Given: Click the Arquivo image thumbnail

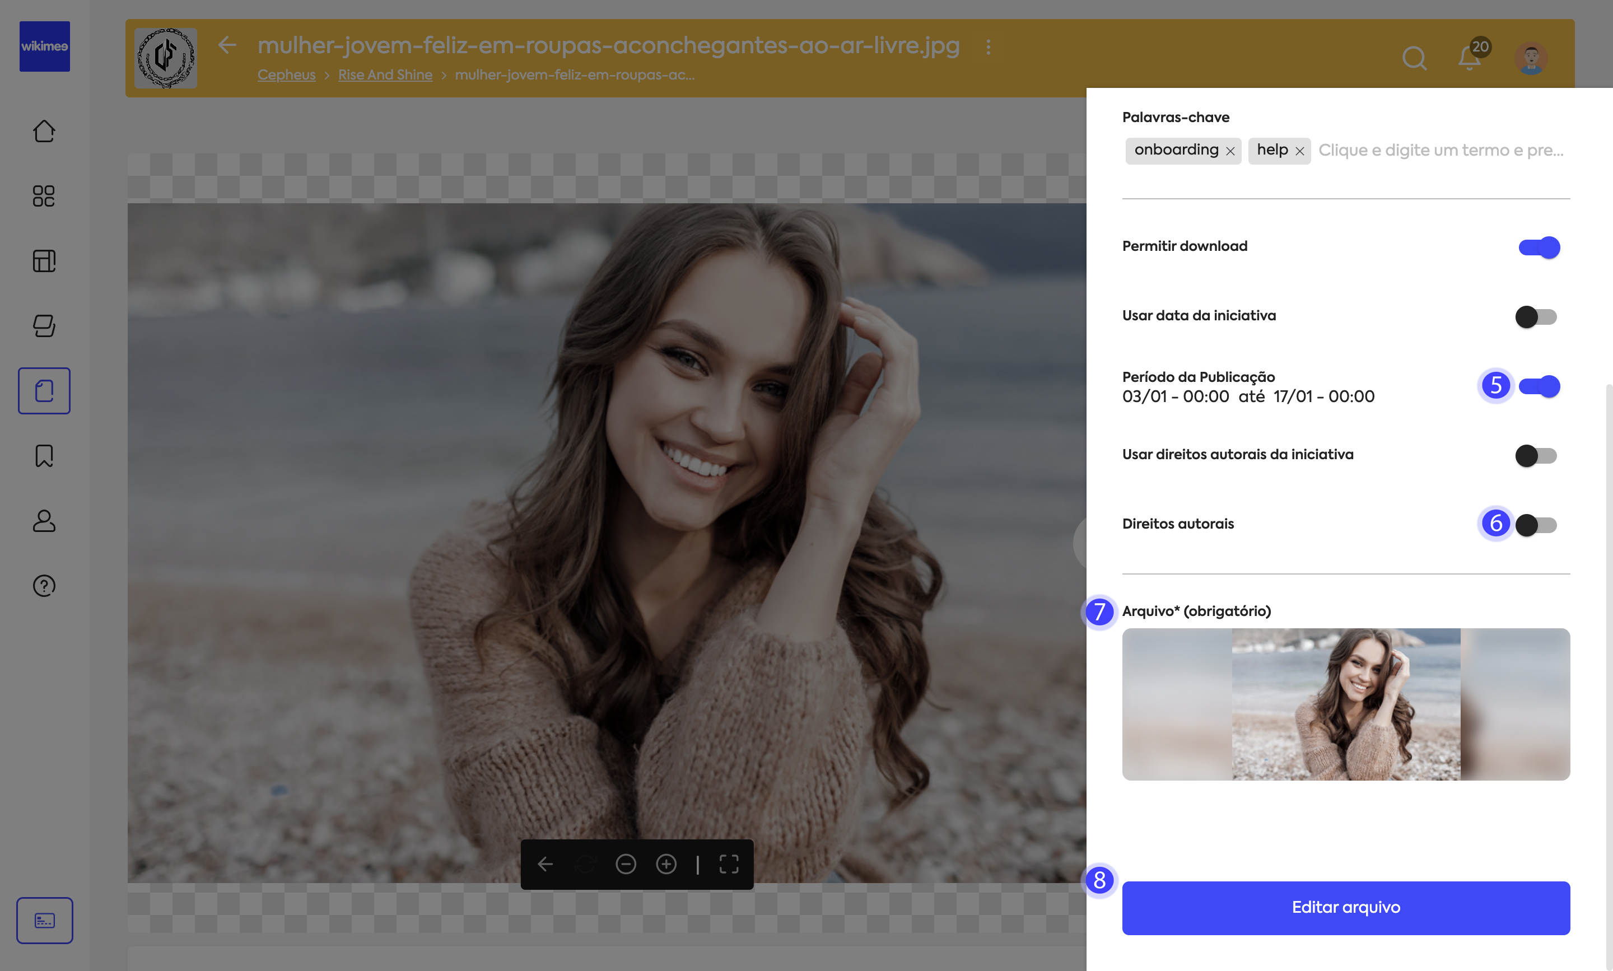Looking at the screenshot, I should click(1345, 704).
